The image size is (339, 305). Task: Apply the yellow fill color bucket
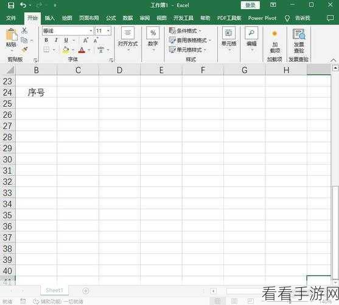pos(66,50)
